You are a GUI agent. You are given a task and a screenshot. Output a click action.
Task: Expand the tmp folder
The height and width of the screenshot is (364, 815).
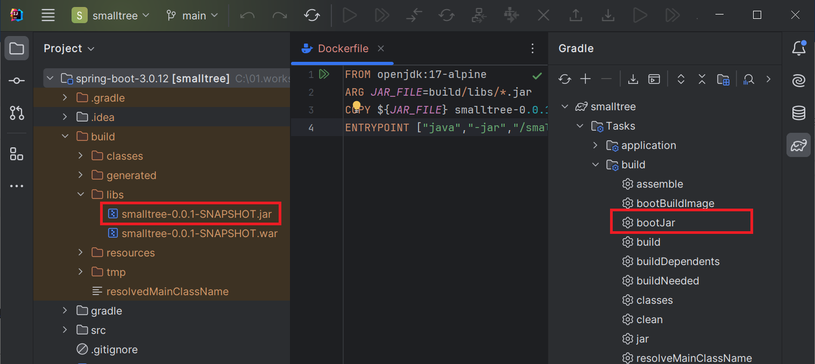click(x=80, y=272)
